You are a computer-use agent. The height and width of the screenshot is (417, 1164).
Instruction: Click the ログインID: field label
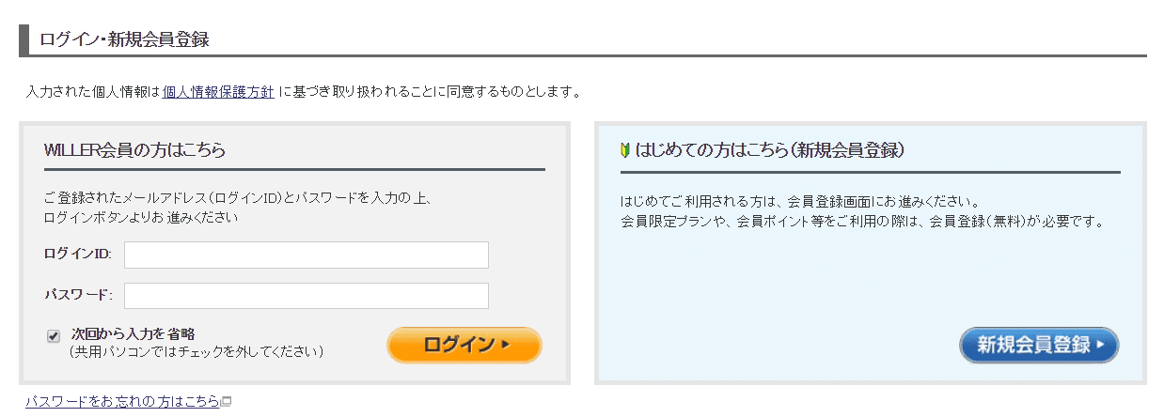pyautogui.click(x=77, y=255)
